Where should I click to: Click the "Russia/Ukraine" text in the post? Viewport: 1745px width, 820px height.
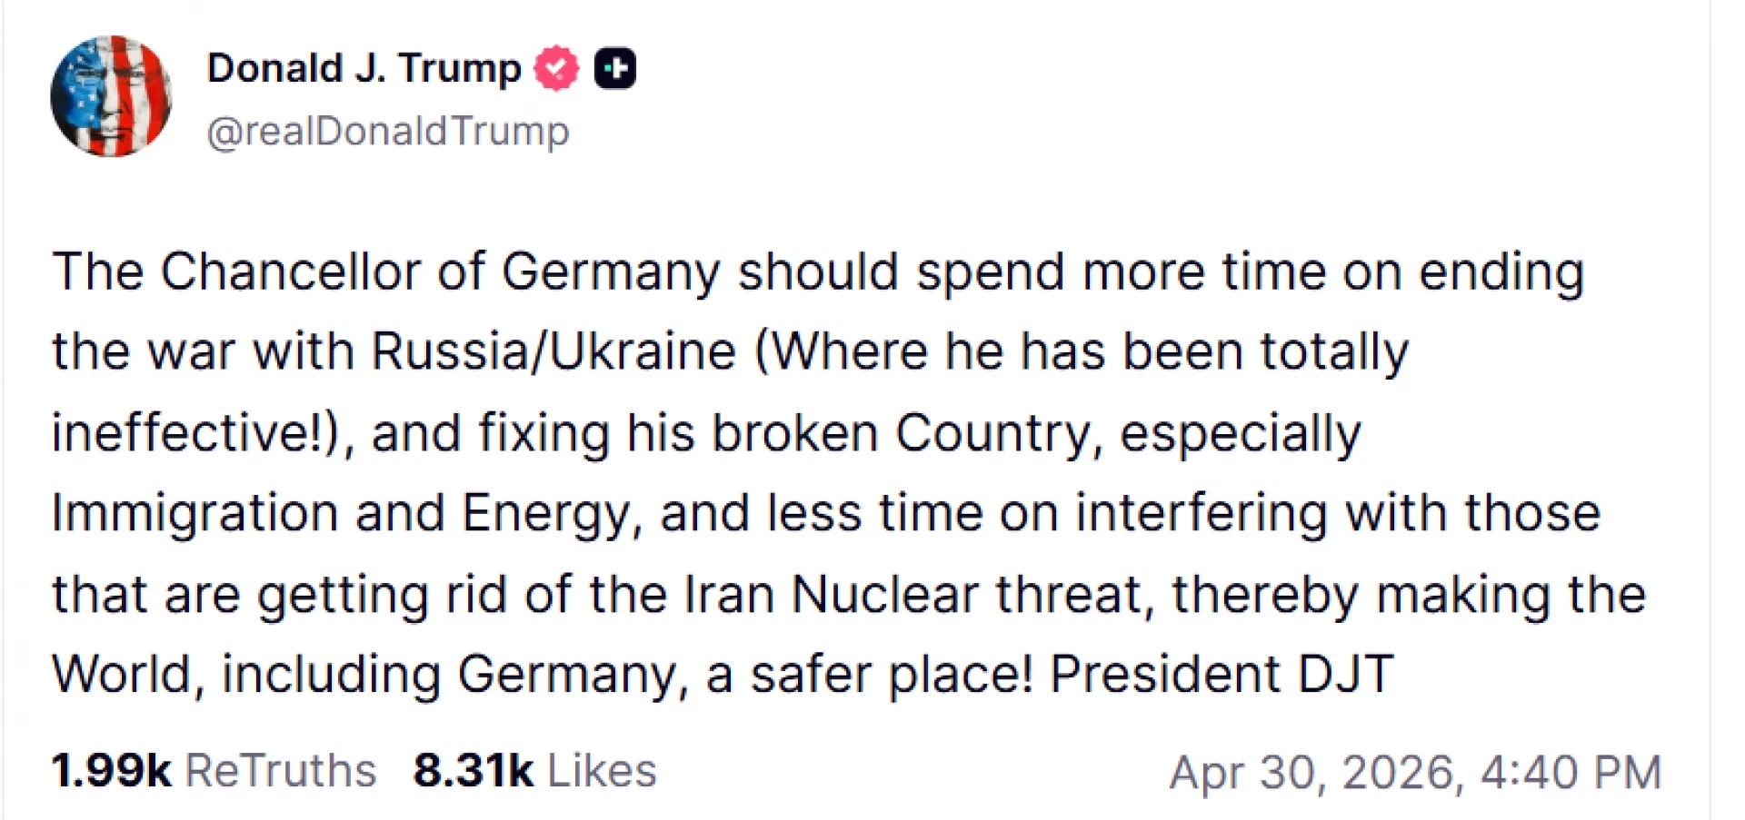pos(553,352)
